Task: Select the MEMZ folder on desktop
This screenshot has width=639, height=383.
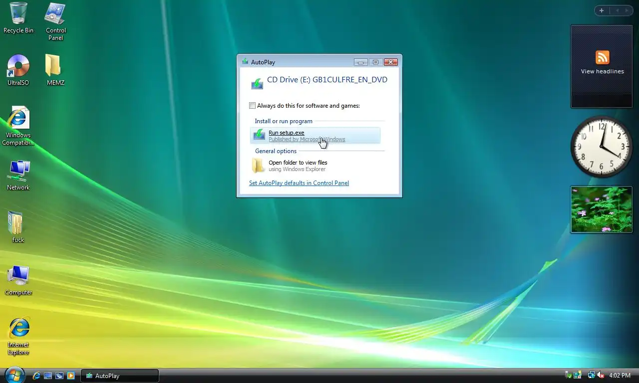Action: tap(55, 70)
